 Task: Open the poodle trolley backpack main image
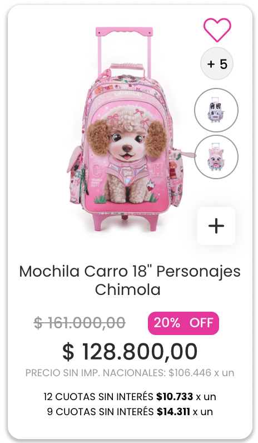pyautogui.click(x=126, y=129)
